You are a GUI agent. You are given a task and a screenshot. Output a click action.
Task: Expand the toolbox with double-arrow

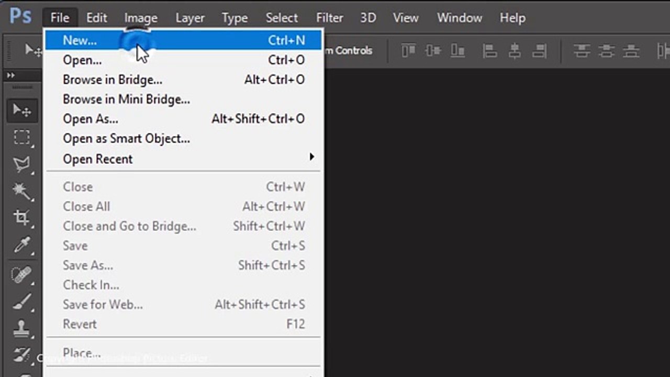coord(10,76)
